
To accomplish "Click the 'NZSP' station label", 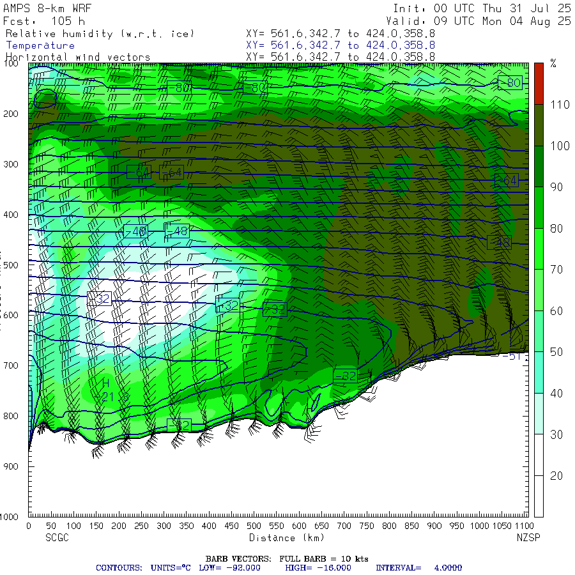I will tap(528, 537).
